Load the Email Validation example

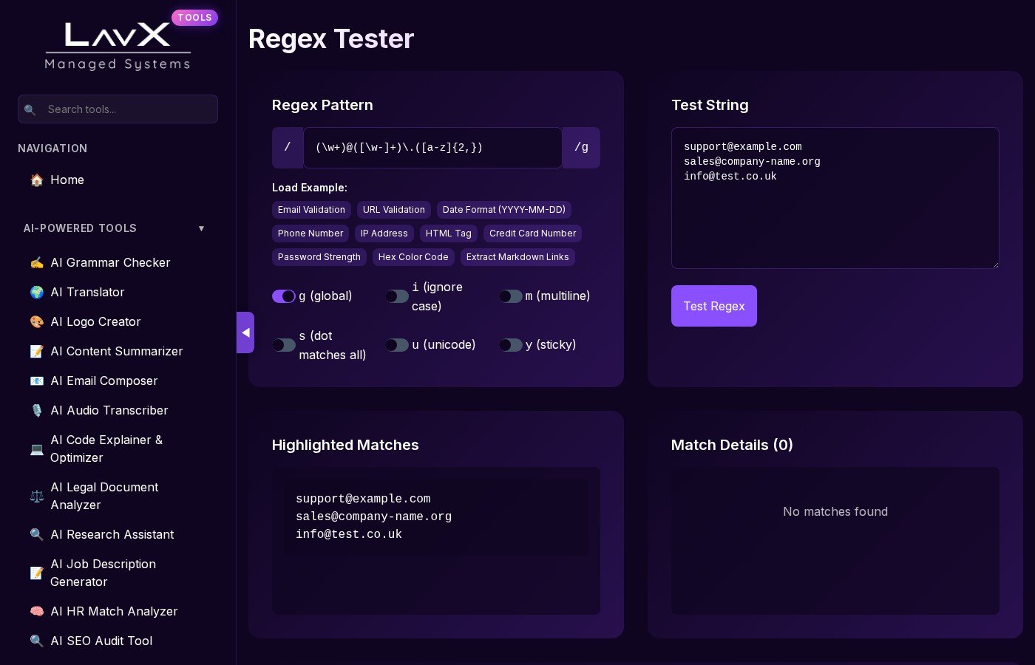tap(311, 210)
